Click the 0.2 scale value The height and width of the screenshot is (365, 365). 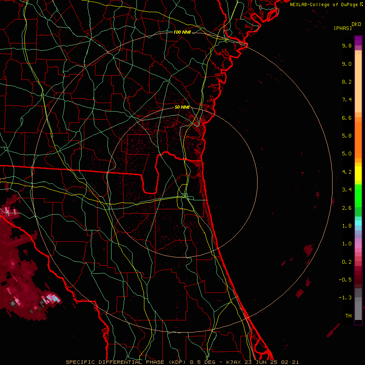(x=347, y=262)
